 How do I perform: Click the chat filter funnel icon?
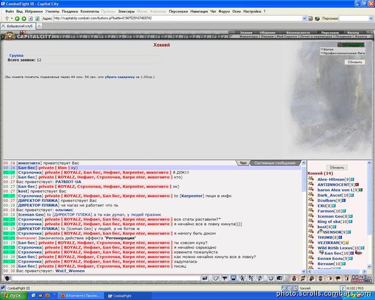[x=224, y=278]
